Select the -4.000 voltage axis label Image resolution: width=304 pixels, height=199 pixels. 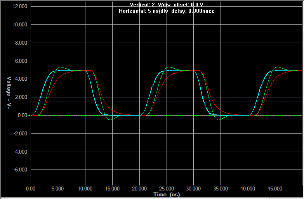click(x=20, y=152)
